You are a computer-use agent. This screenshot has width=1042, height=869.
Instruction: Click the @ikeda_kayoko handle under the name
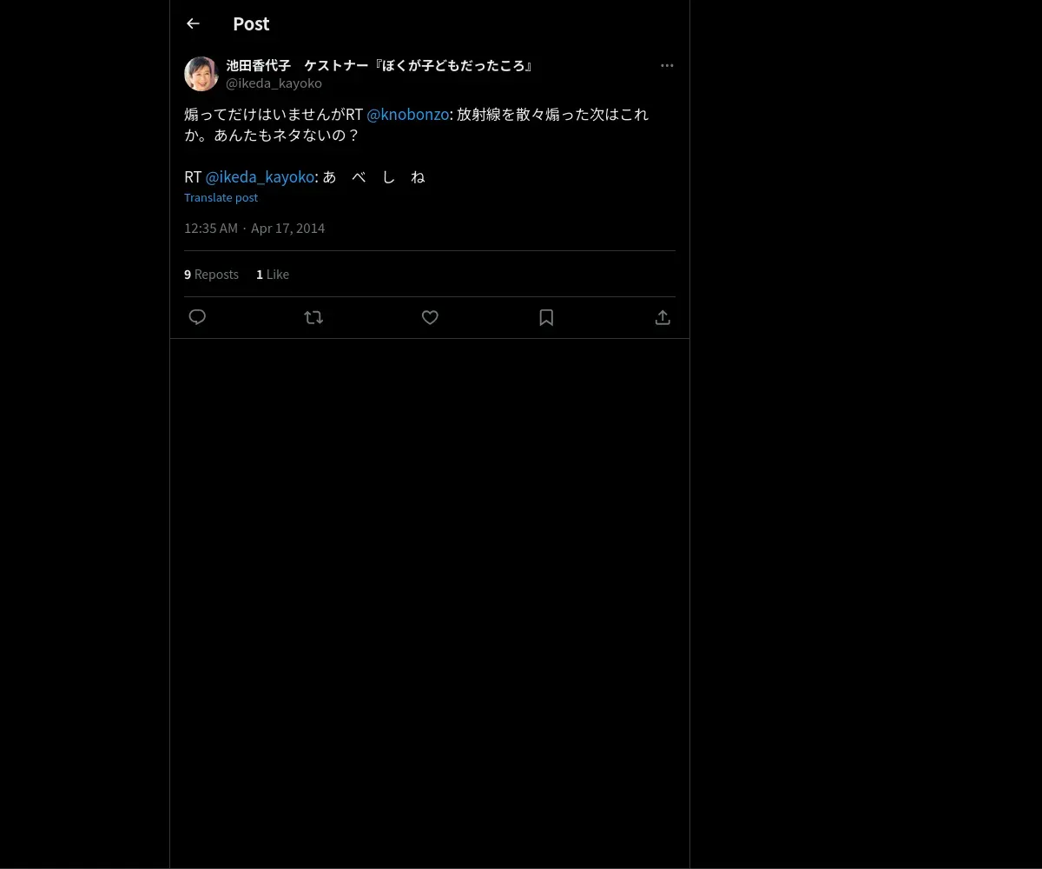274,83
